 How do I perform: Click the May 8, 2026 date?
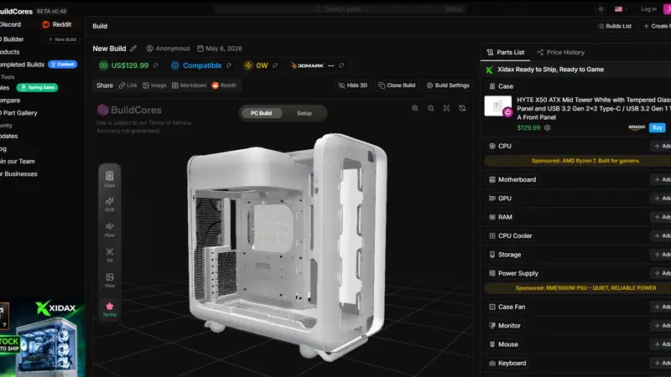point(220,49)
